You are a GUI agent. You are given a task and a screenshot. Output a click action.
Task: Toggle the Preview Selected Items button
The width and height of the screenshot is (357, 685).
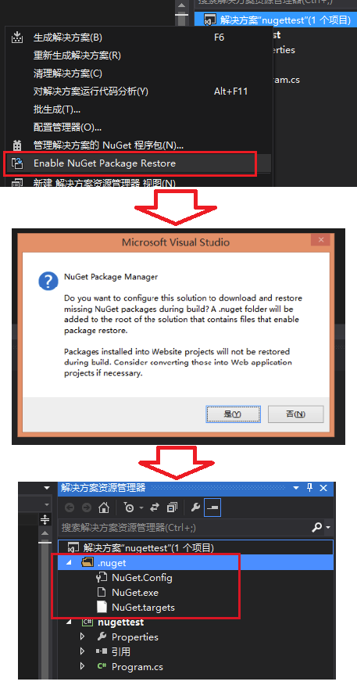pyautogui.click(x=212, y=507)
